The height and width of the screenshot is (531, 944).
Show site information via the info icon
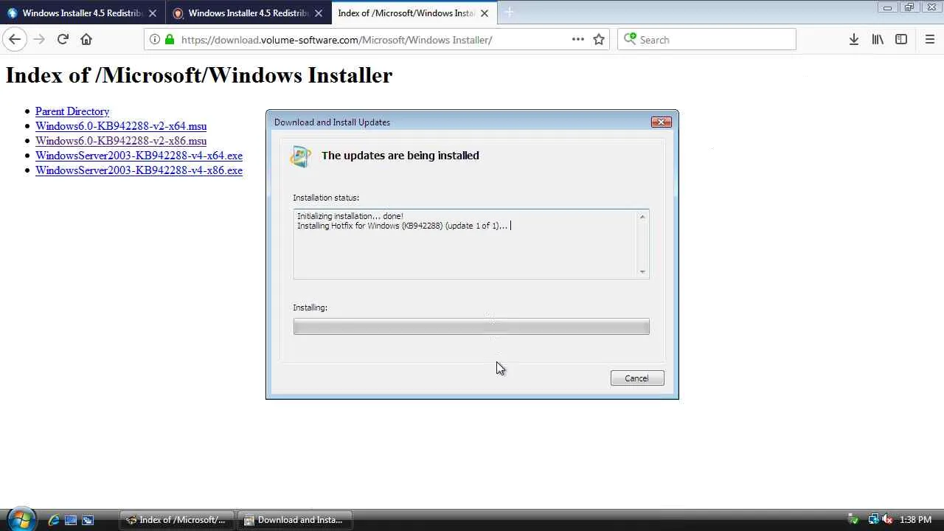pyautogui.click(x=155, y=39)
